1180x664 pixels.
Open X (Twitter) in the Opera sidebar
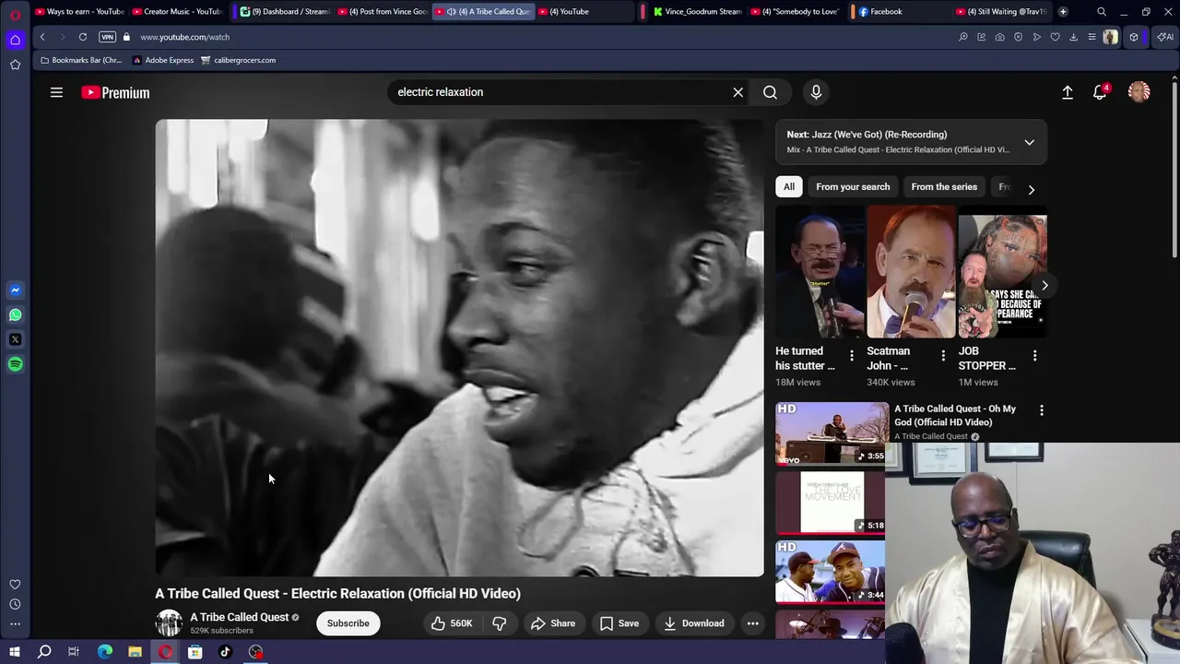click(x=15, y=339)
